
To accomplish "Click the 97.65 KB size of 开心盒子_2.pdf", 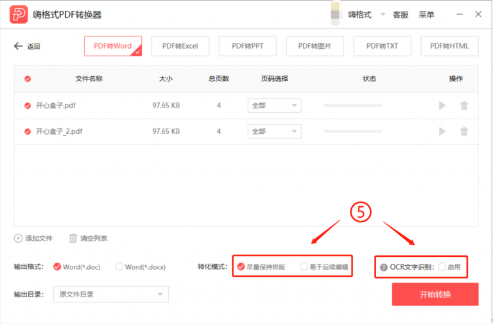I will click(x=166, y=131).
